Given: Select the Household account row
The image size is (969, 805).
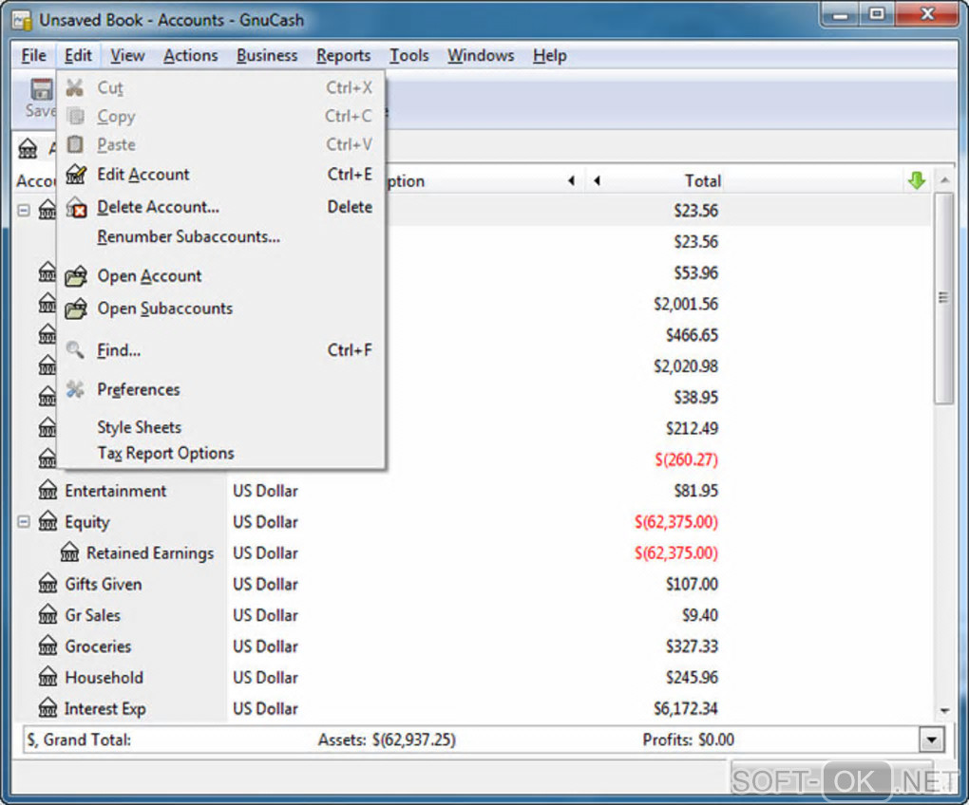Looking at the screenshot, I should pyautogui.click(x=473, y=677).
